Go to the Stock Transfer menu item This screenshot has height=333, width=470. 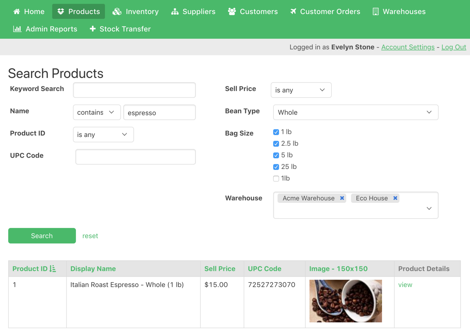tap(120, 29)
